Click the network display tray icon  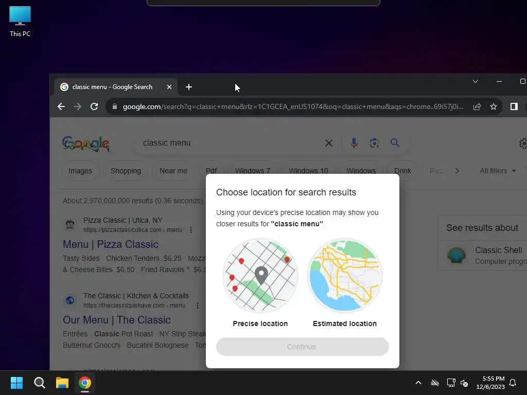(x=451, y=383)
